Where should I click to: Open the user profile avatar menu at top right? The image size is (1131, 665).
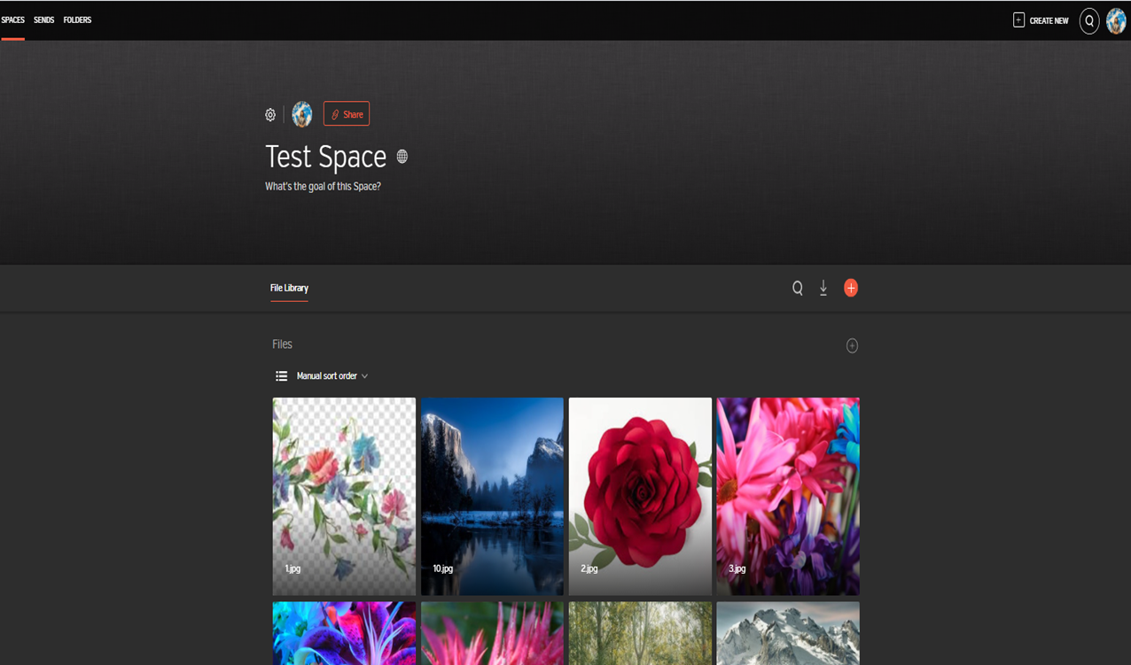pos(1116,20)
